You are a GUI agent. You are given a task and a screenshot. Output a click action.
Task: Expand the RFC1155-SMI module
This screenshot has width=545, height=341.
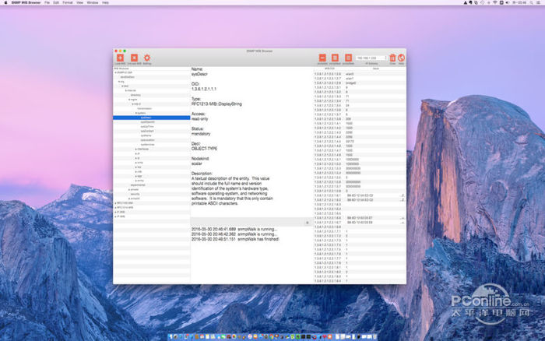[x=115, y=203]
